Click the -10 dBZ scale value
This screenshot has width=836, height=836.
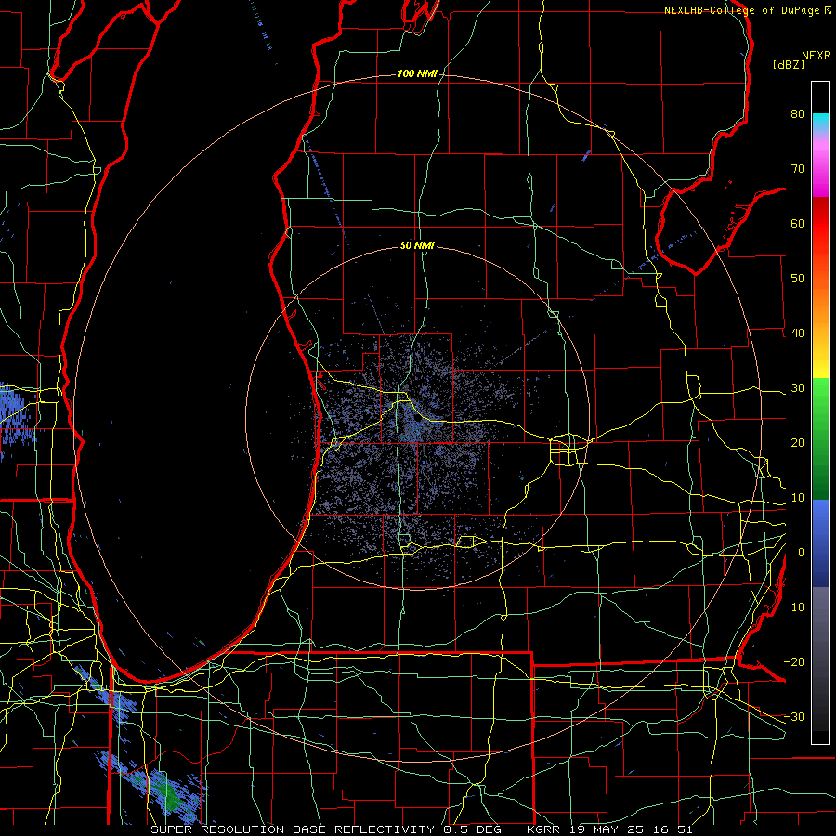coord(794,607)
